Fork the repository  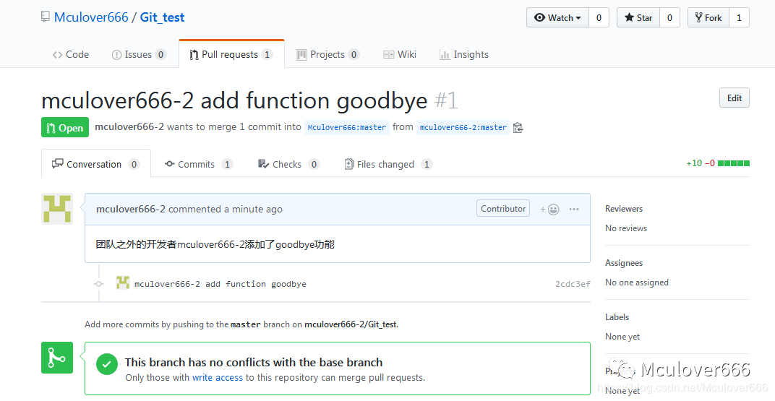coord(708,18)
